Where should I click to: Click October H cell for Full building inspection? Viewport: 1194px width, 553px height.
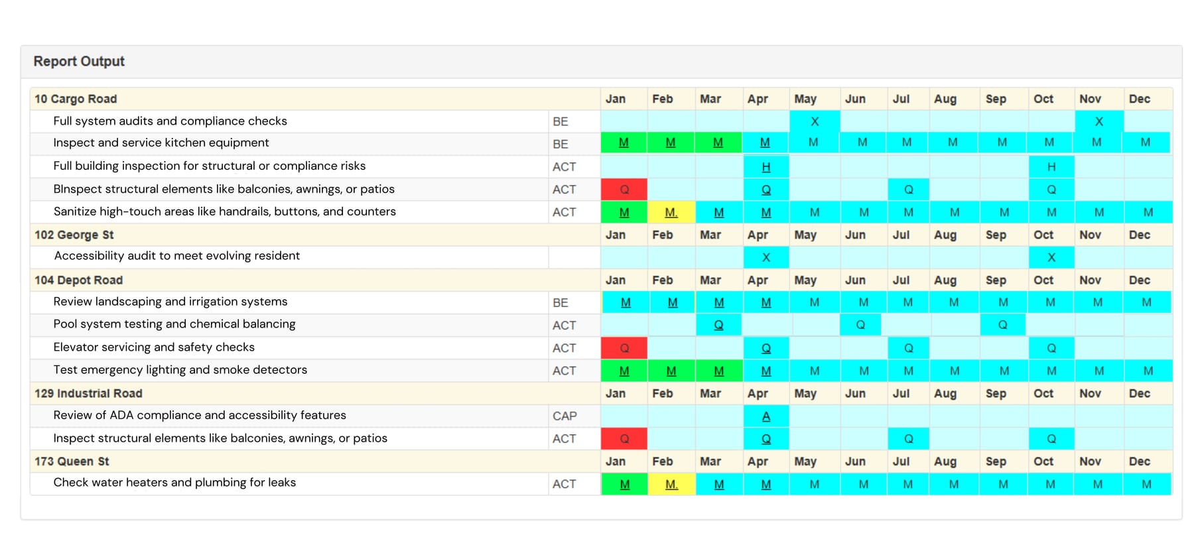[1051, 167]
